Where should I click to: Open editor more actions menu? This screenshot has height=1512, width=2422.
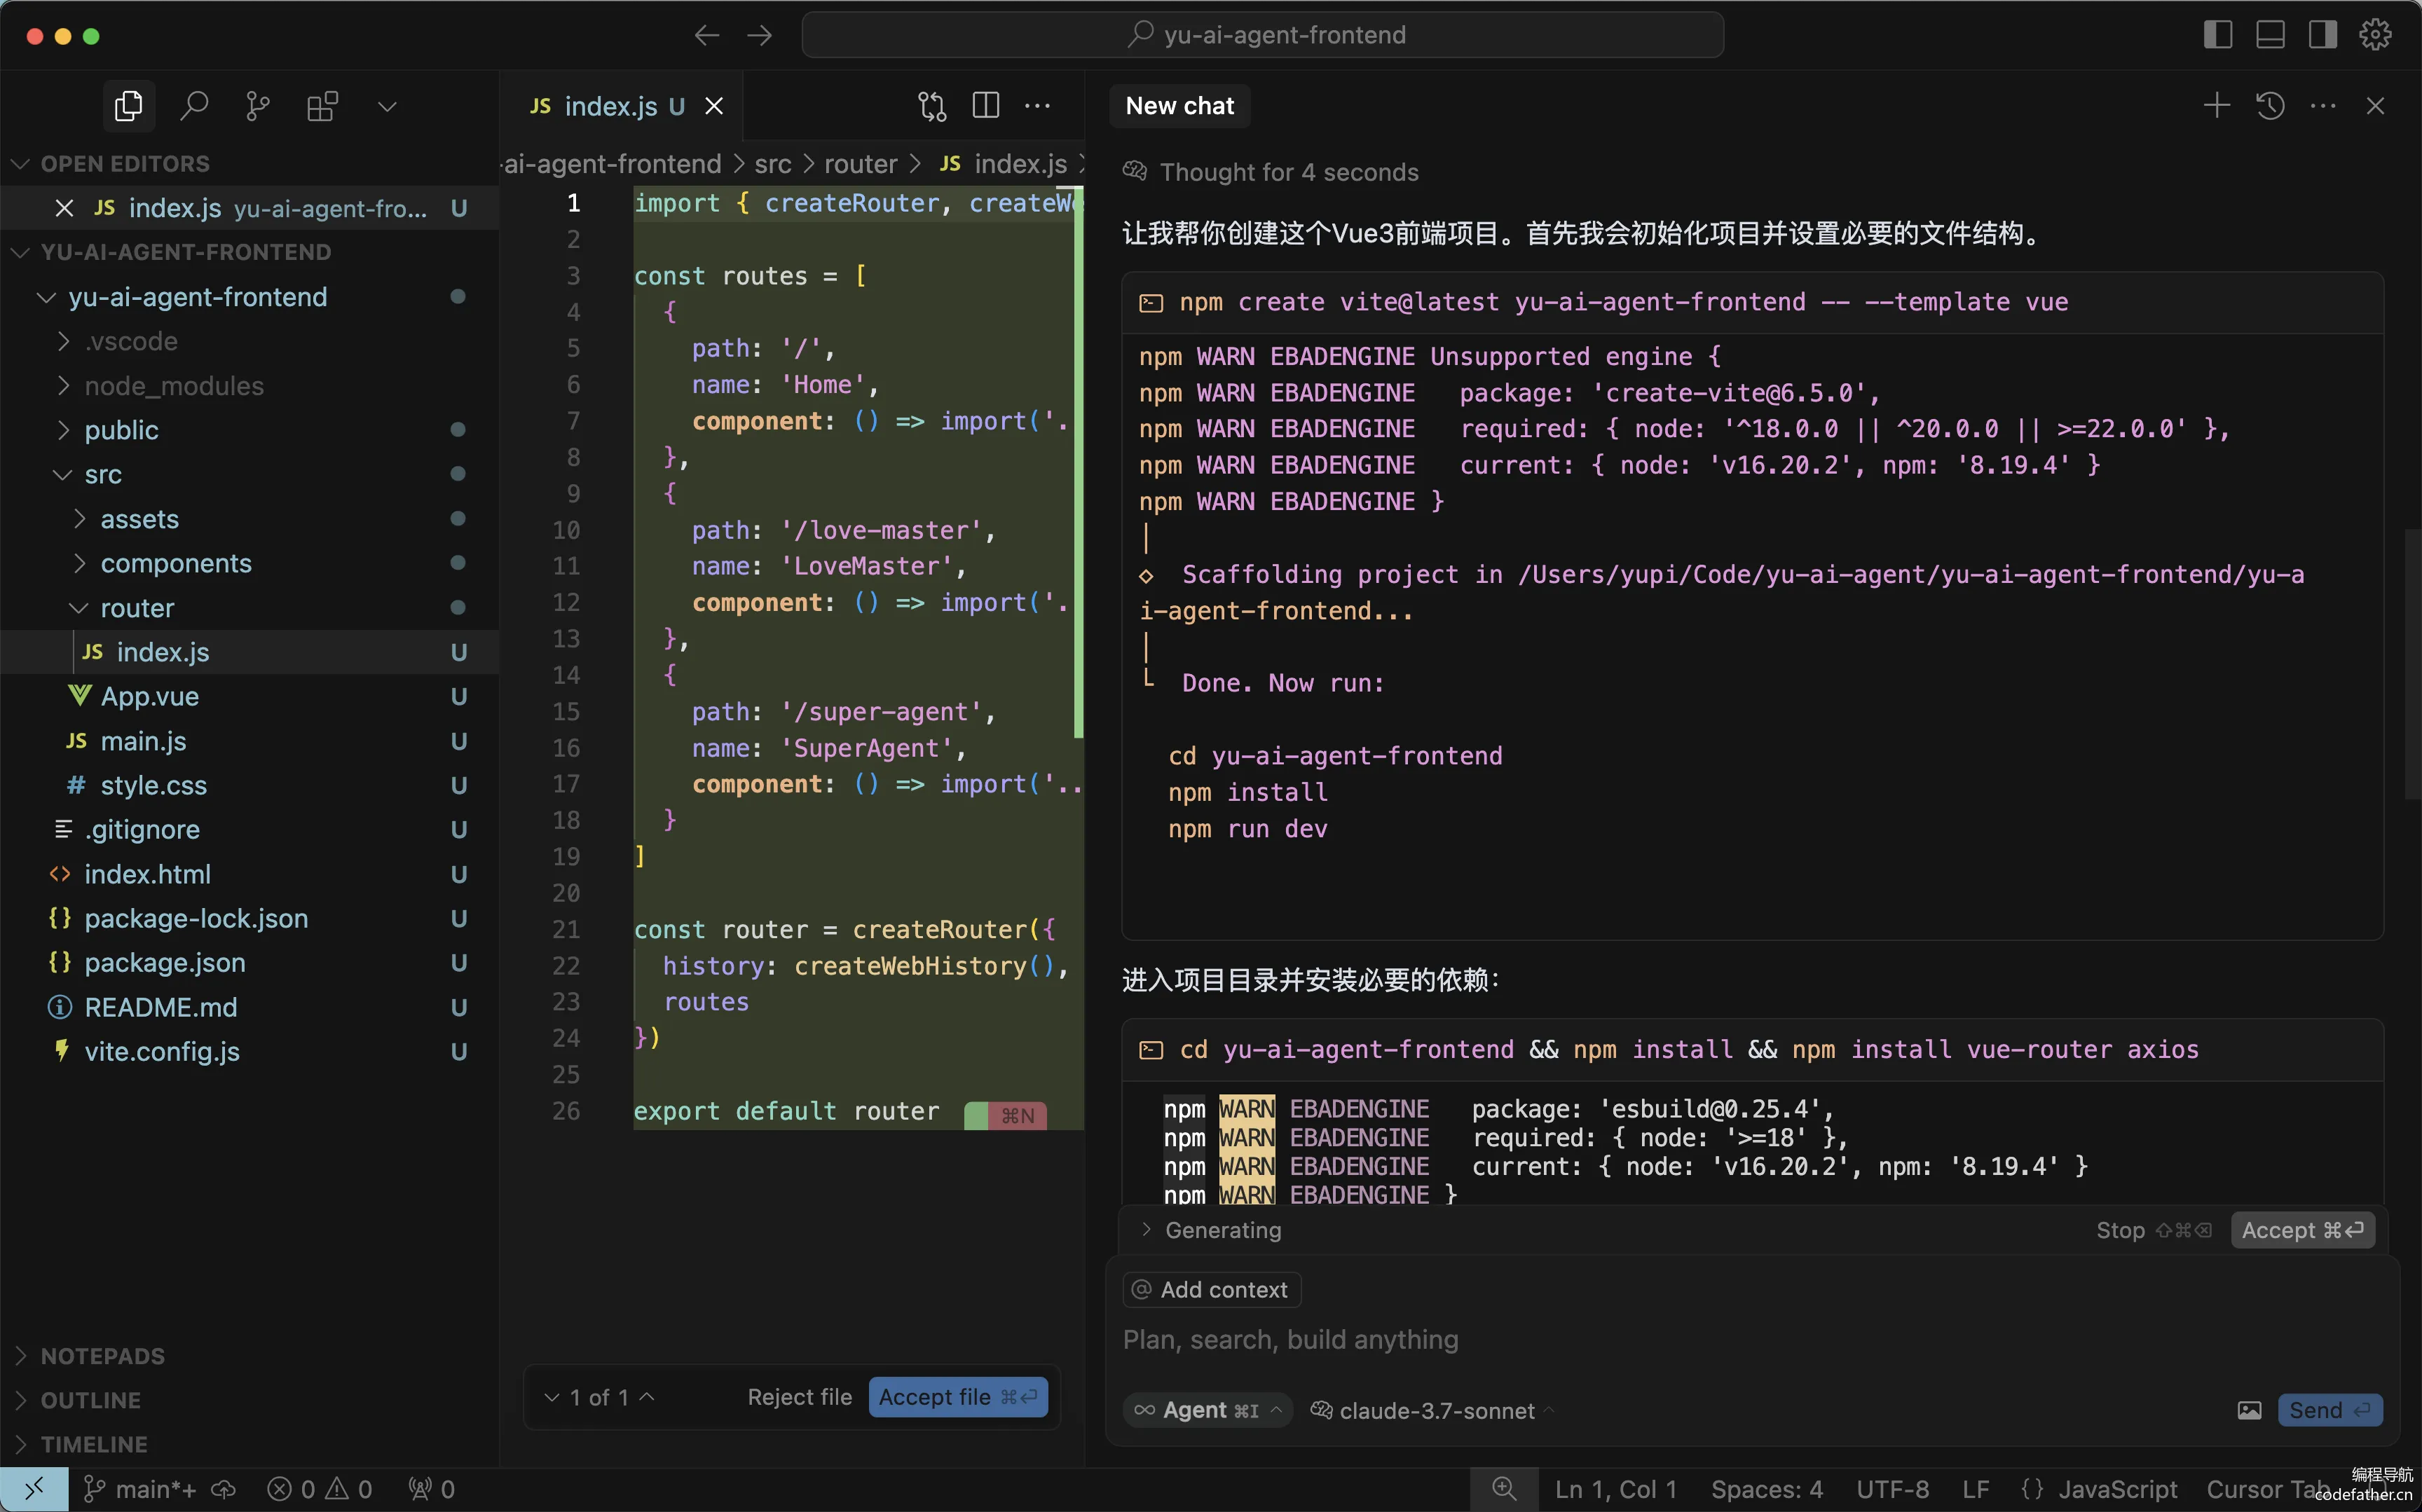[1038, 106]
